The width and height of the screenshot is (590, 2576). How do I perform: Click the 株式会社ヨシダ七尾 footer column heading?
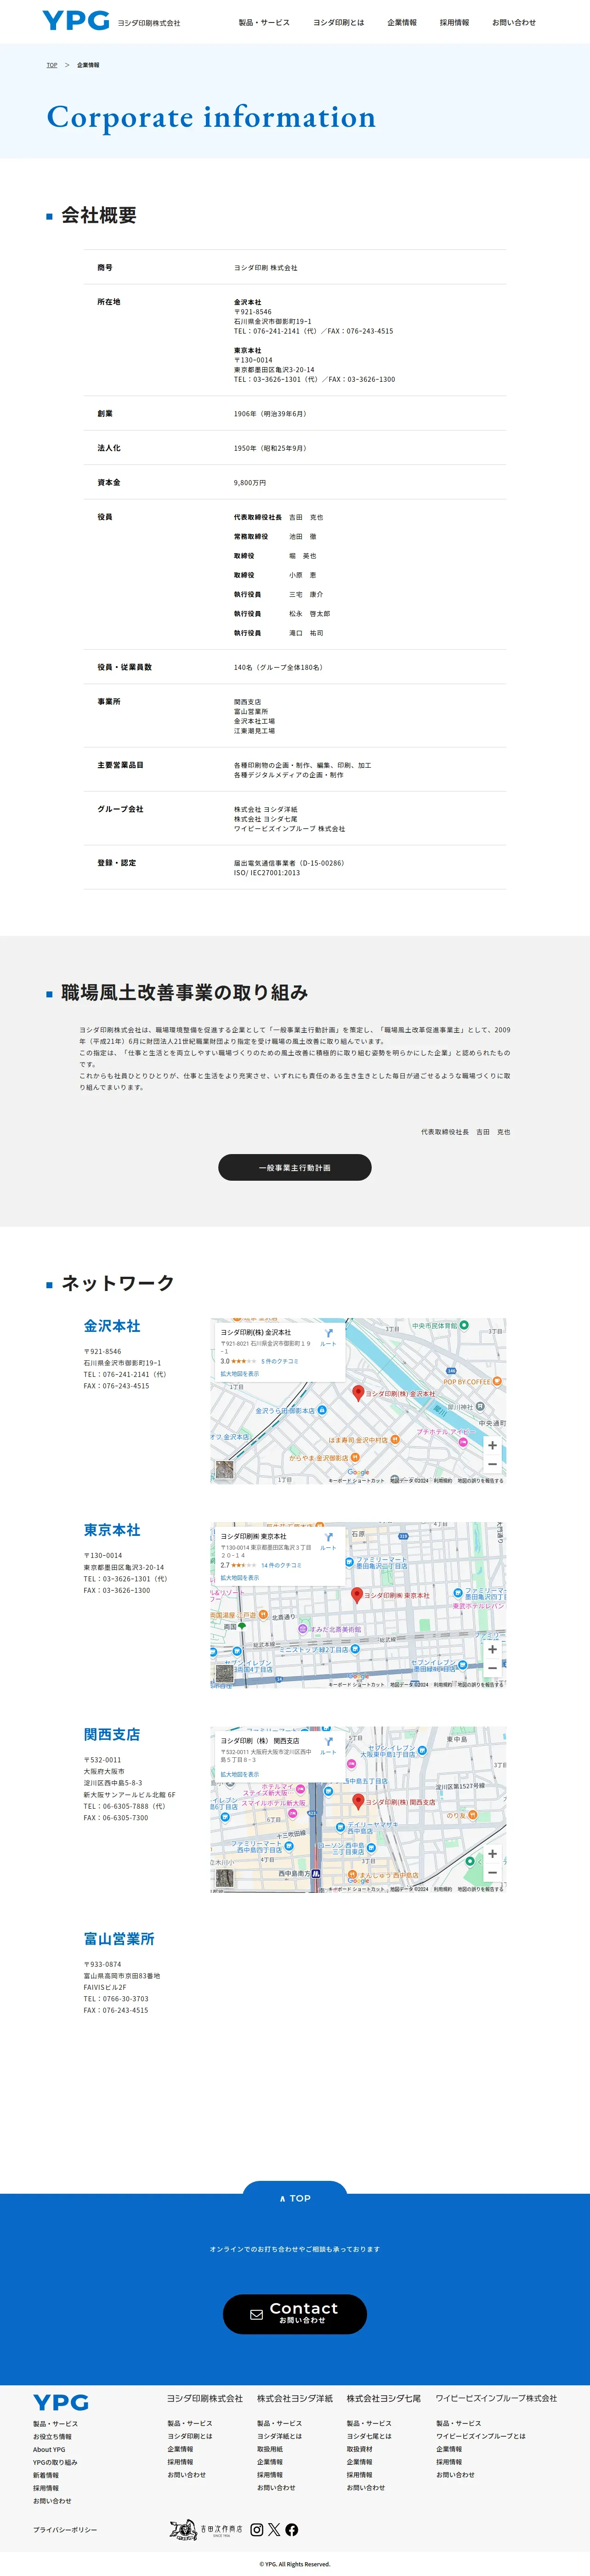point(384,2398)
